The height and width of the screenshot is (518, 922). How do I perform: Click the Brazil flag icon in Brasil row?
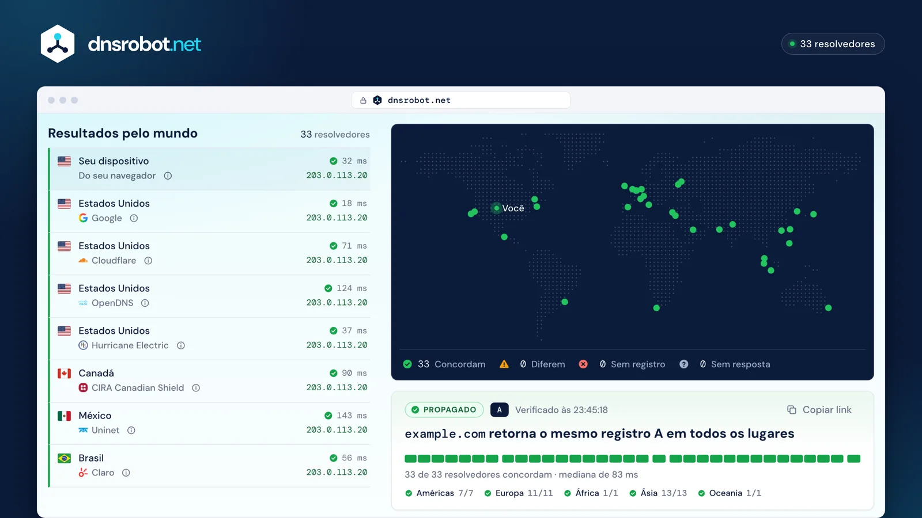[x=65, y=458]
